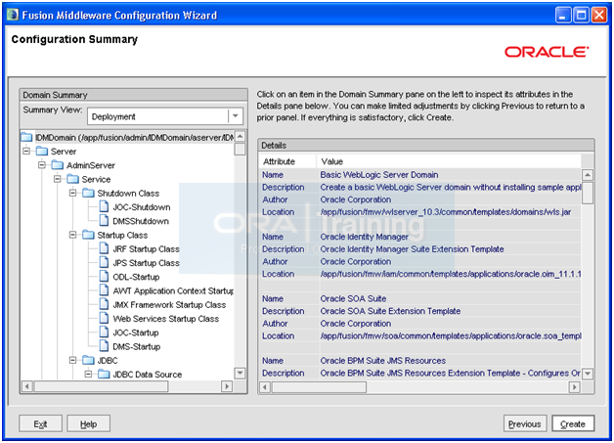Select the ODL-Startup tree item
Image resolution: width=614 pixels, height=443 pixels.
point(136,277)
